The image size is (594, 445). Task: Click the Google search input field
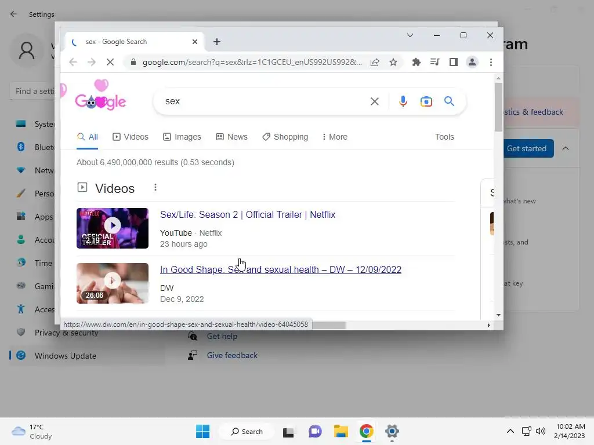(x=265, y=101)
